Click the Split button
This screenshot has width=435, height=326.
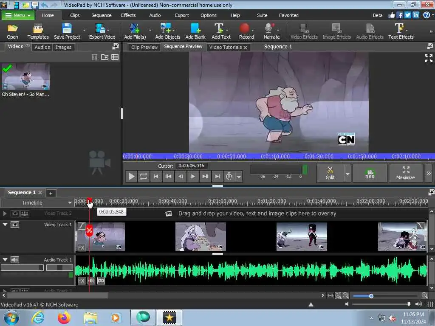click(330, 173)
